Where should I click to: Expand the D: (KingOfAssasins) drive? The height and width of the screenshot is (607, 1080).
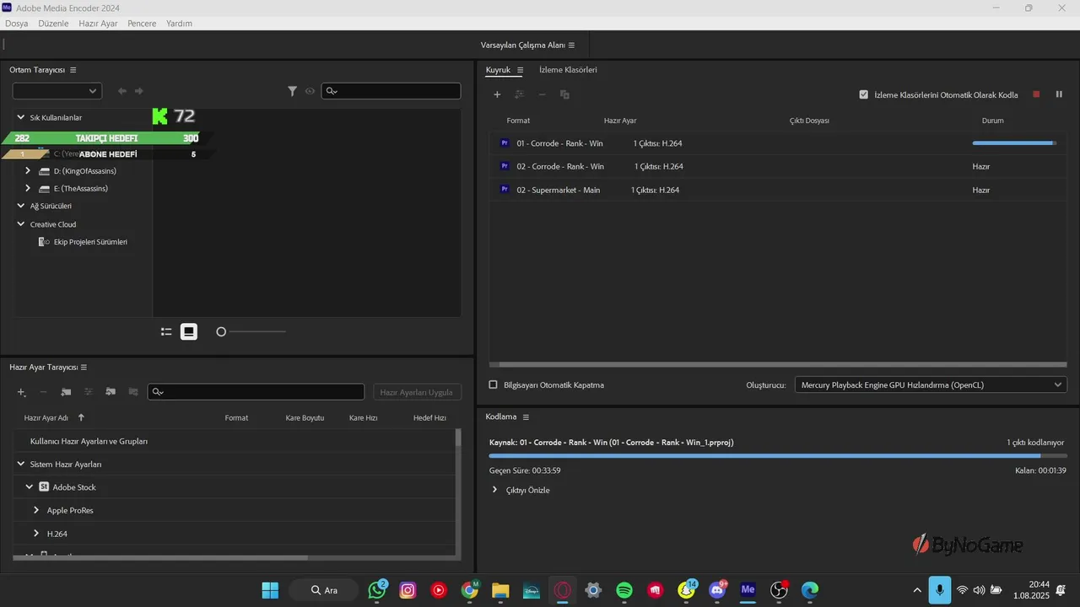[28, 170]
